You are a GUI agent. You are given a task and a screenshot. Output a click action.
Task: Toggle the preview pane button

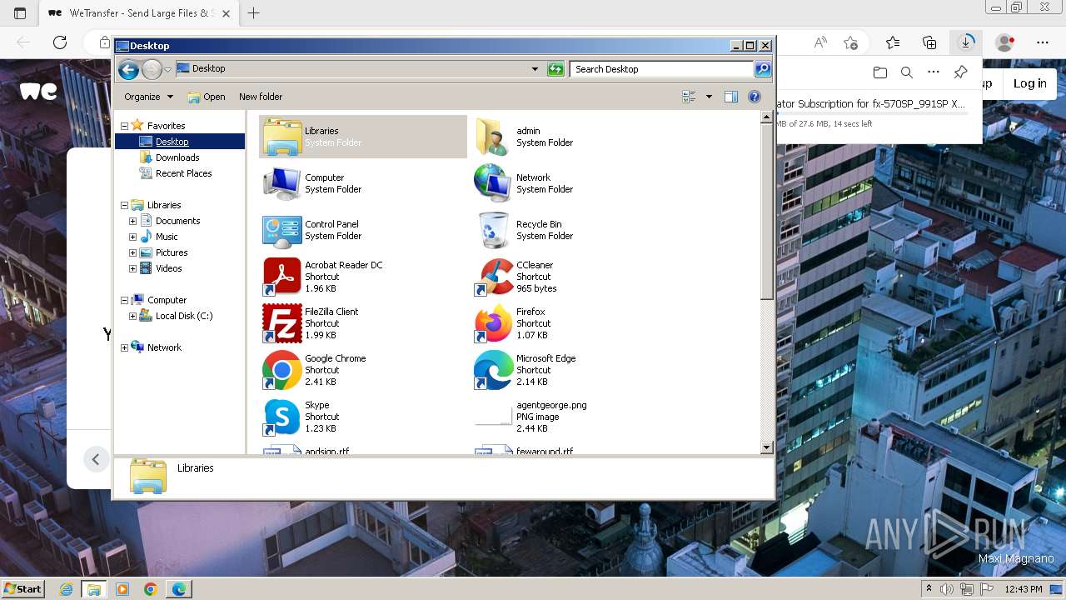730,97
